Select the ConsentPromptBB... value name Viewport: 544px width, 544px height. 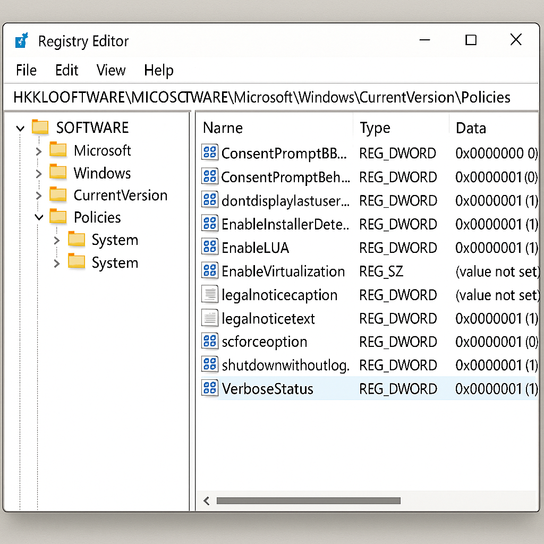click(x=284, y=154)
